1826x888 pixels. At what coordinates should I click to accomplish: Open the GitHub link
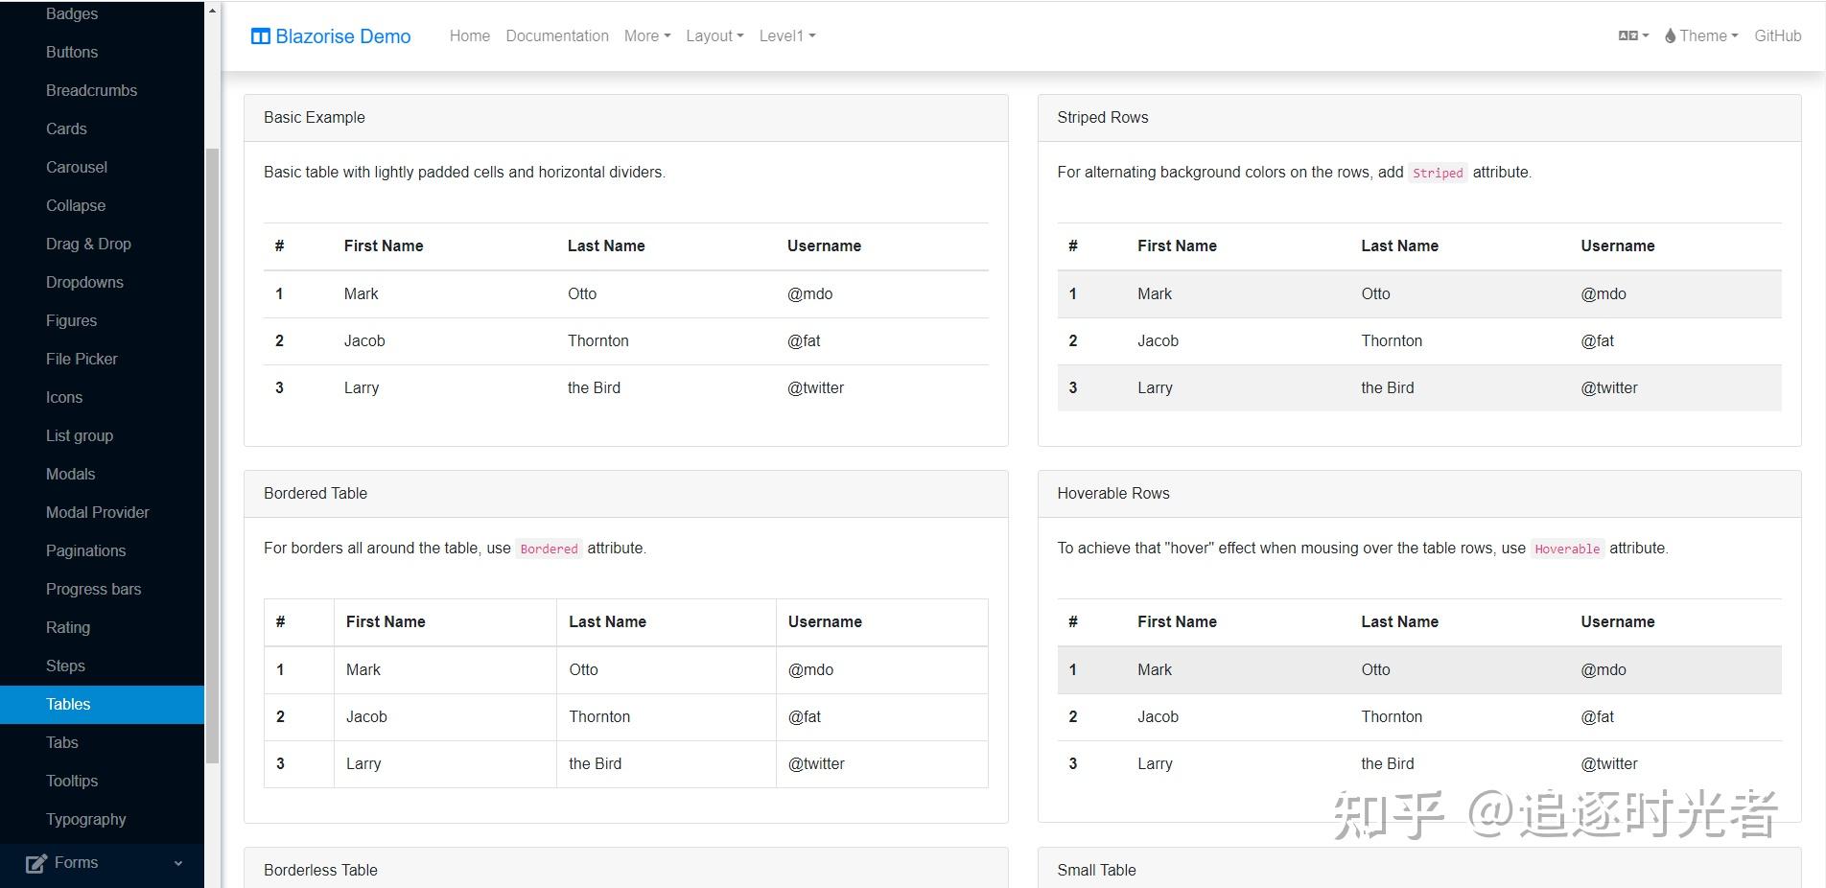[1777, 36]
